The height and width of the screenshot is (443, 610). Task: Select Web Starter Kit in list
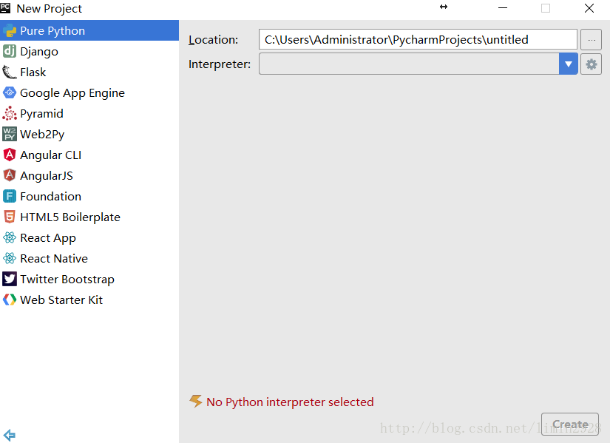[89, 300]
